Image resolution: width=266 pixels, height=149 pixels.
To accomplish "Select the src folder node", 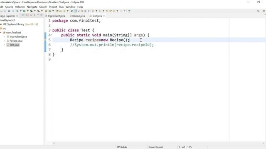I will (x=3, y=29).
